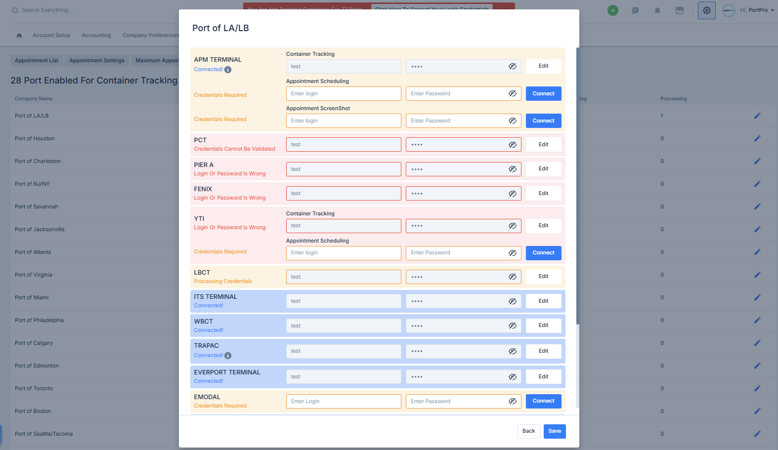This screenshot has width=778, height=450.
Task: Toggle ITS TERMINAL password visibility
Action: point(513,301)
